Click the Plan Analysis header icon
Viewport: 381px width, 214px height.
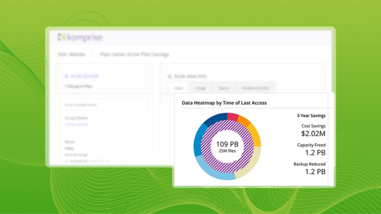(169, 76)
